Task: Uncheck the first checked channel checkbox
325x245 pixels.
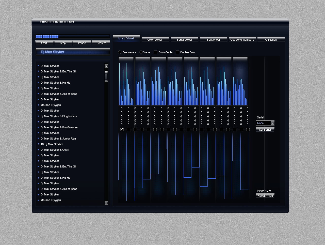Action: [122, 129]
